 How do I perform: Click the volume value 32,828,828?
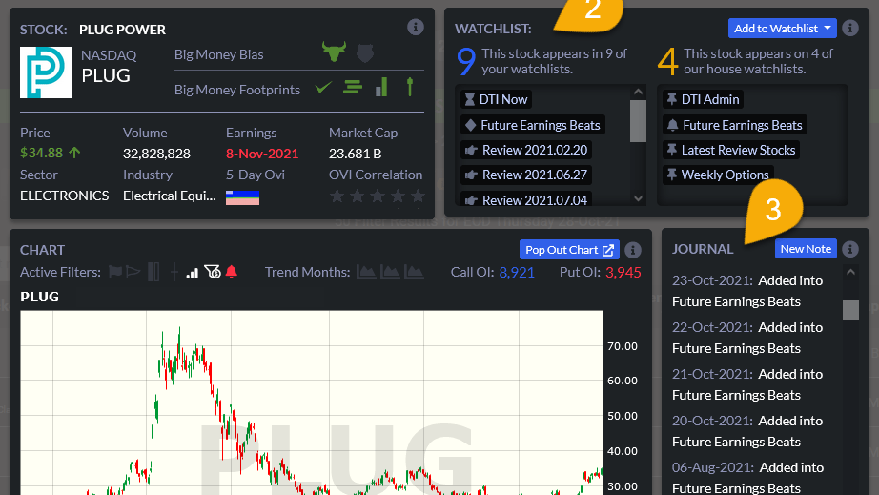(156, 154)
